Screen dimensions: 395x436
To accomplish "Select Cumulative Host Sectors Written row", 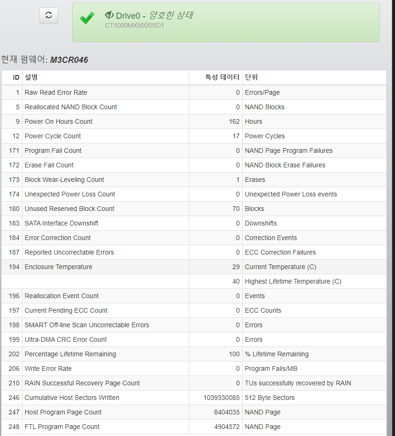I will 194,398.
